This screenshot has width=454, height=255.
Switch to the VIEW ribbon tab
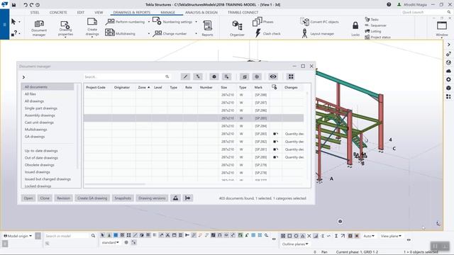(99, 13)
